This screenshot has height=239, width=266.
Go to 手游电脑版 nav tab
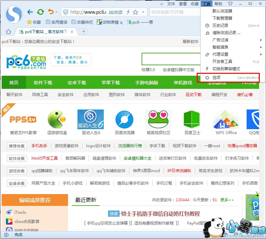coord(147,83)
